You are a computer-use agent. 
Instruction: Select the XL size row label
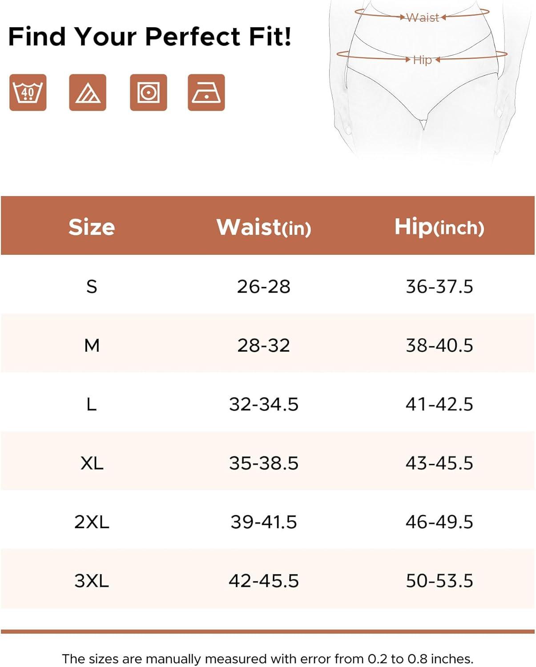[x=92, y=463]
